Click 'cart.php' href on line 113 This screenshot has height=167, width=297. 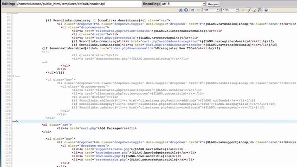[89, 128]
